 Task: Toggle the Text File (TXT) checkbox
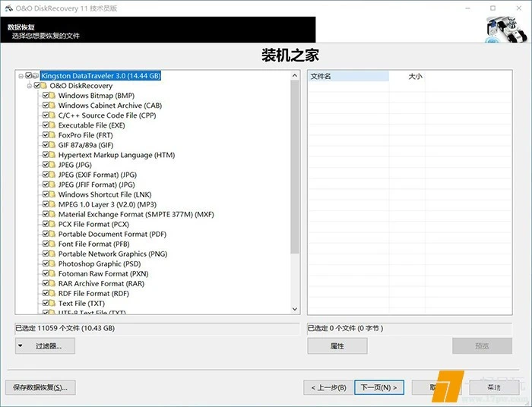click(46, 303)
